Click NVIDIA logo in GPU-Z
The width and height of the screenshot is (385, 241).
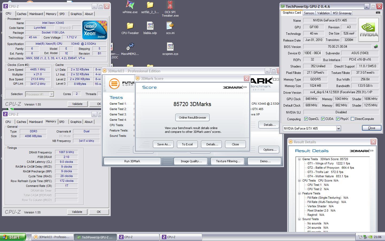click(x=369, y=30)
